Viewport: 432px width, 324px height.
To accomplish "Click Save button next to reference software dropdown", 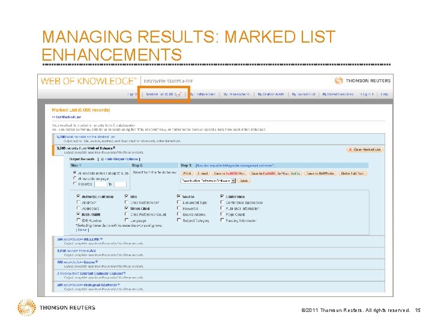I will [244, 181].
